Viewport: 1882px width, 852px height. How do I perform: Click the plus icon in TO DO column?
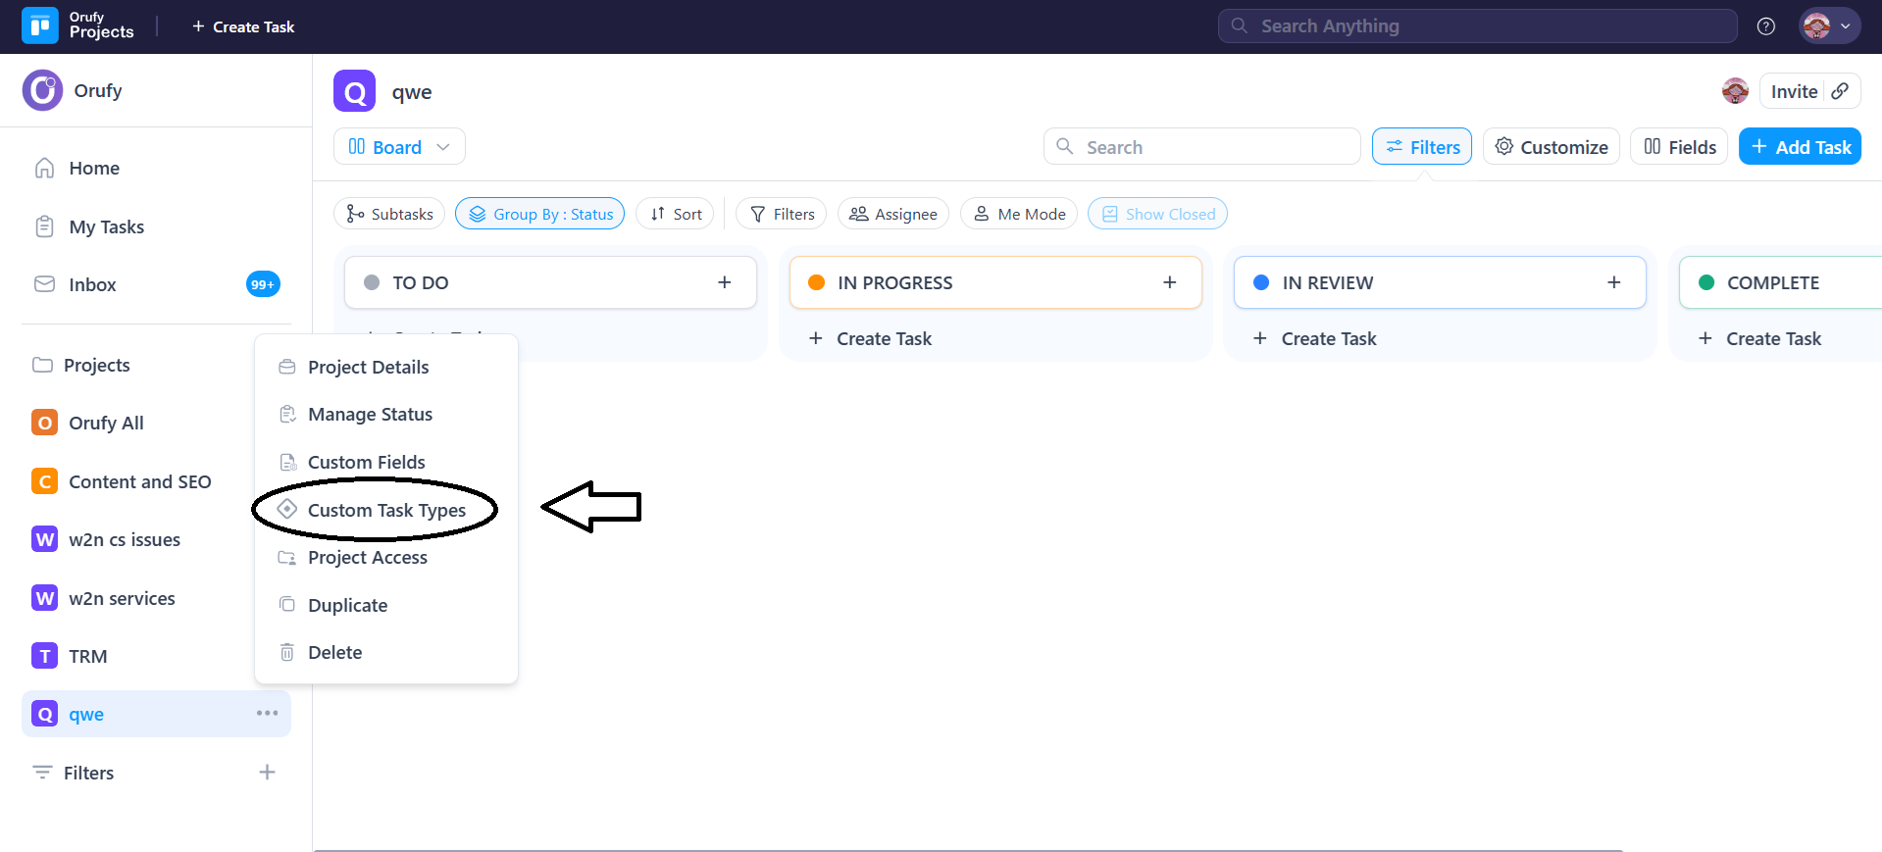click(724, 282)
